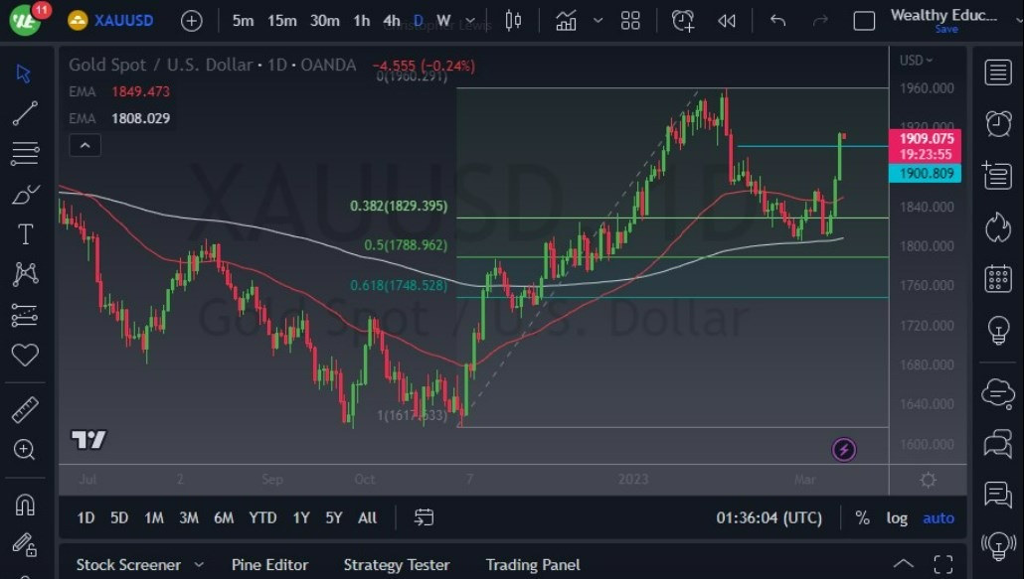The height and width of the screenshot is (579, 1024).
Task: Expand the bottom panel up chevron
Action: click(x=903, y=564)
